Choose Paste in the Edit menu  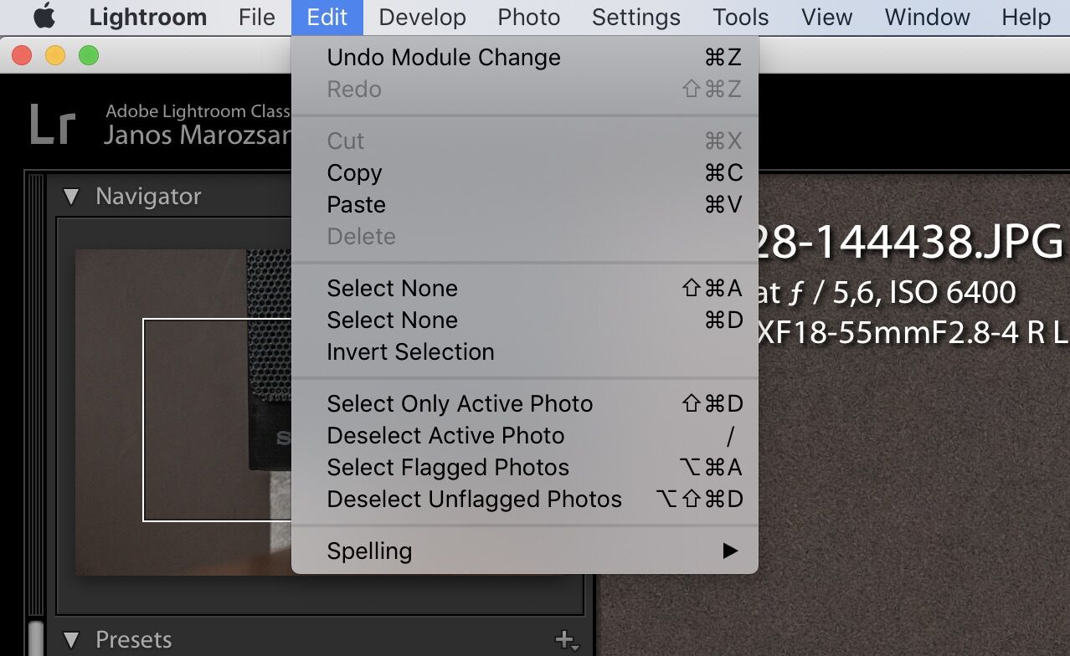[356, 205]
